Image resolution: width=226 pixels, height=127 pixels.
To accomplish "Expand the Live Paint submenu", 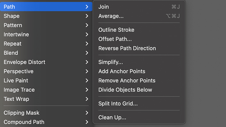I will (46, 81).
